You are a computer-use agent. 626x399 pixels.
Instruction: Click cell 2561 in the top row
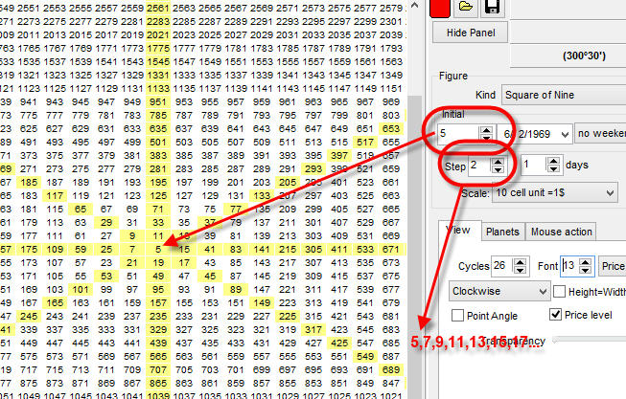[158, 8]
